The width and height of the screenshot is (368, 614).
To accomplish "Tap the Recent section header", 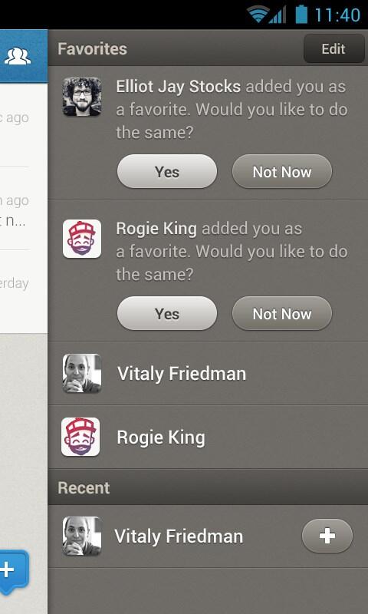I will point(208,487).
